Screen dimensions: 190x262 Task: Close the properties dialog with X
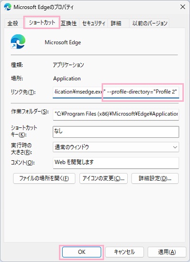coord(183,7)
